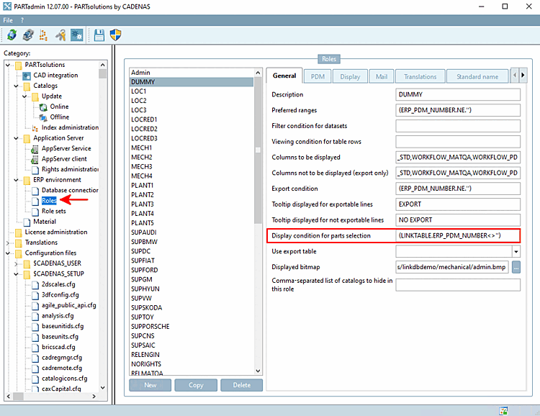
Task: Switch to the Display tab
Action: pyautogui.click(x=350, y=76)
